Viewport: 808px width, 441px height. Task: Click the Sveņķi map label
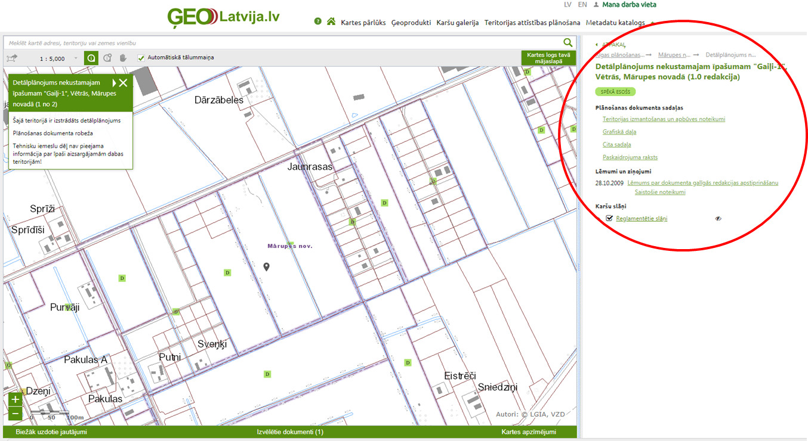(212, 344)
